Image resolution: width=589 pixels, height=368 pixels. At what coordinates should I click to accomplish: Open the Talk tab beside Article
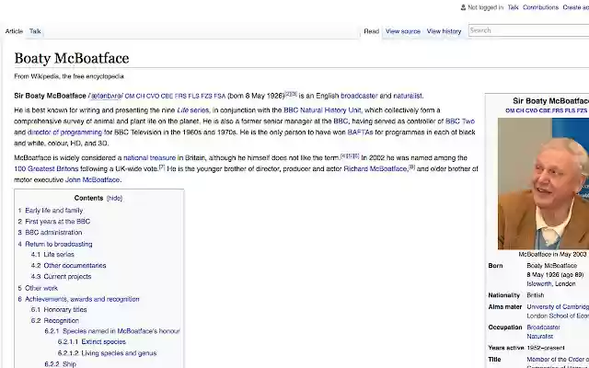pyautogui.click(x=35, y=31)
